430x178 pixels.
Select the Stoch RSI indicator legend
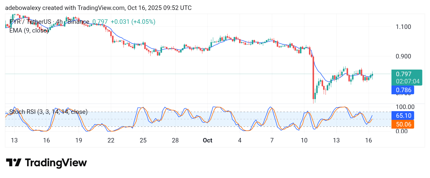pos(48,112)
